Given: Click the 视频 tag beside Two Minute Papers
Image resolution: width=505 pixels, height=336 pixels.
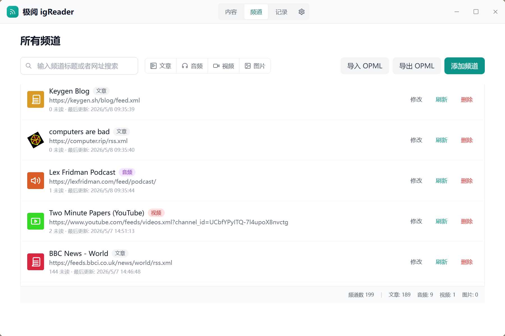Looking at the screenshot, I should (x=156, y=213).
